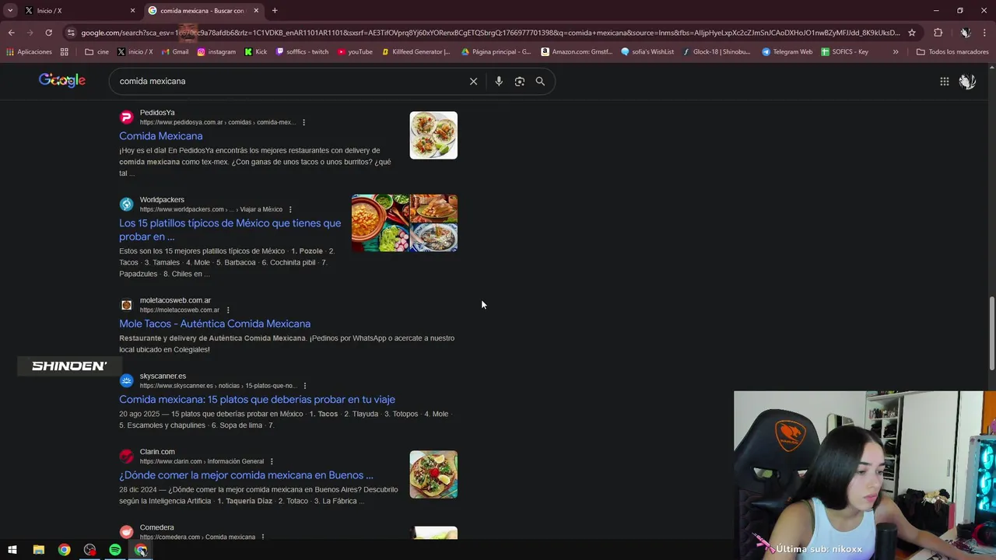Screen dimensions: 996x560
Task: Open the instagram bookmark
Action: pyautogui.click(x=216, y=52)
